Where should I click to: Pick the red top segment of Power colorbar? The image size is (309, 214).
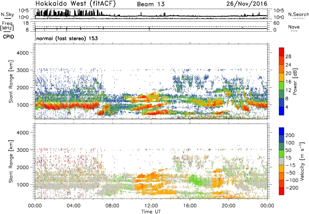(282, 52)
